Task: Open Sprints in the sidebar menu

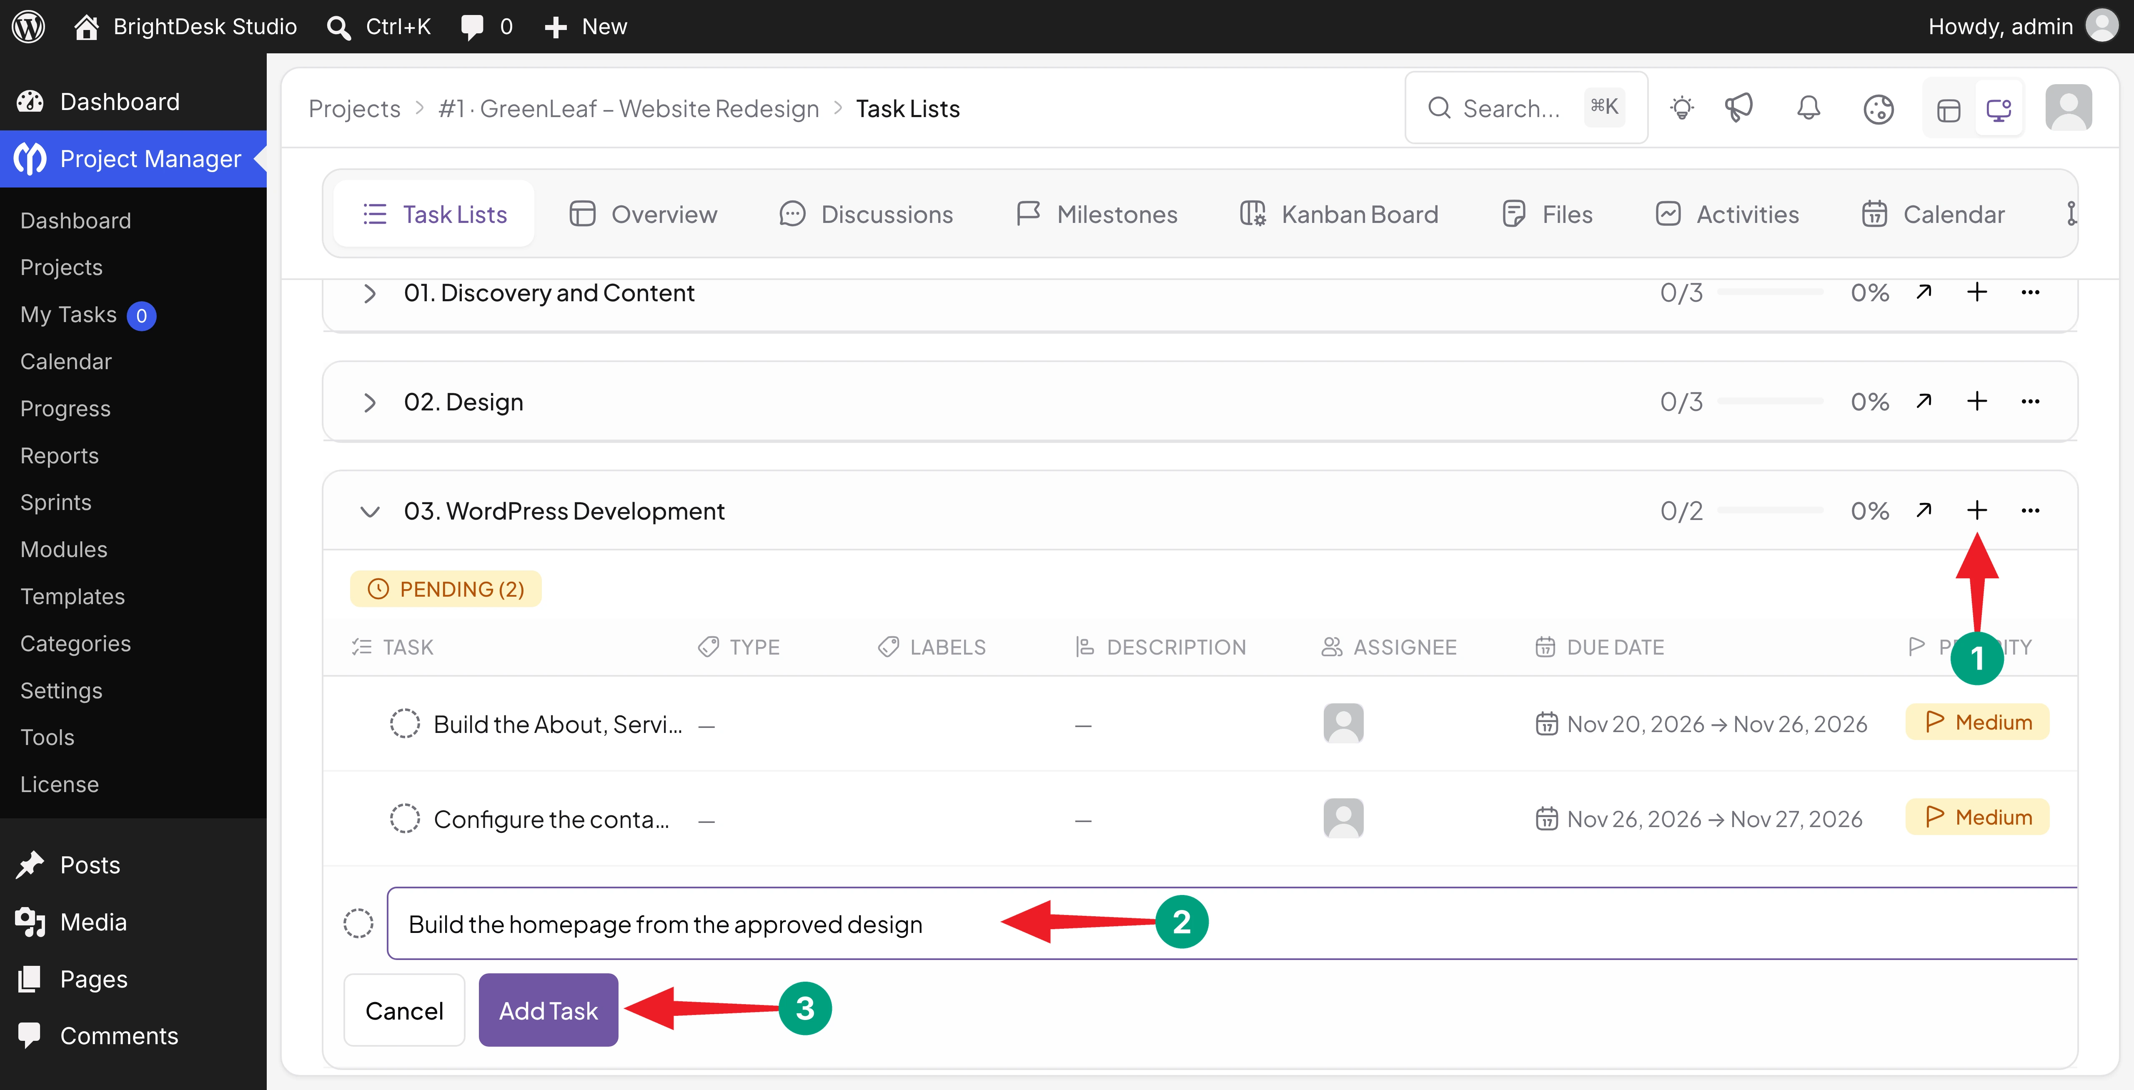Action: coord(55,502)
